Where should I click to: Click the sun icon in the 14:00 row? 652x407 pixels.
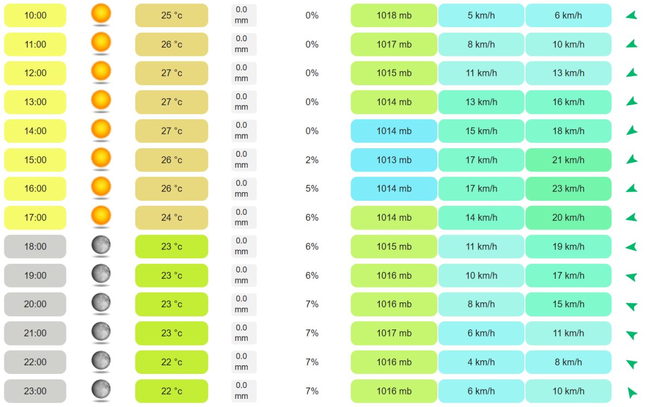(101, 130)
